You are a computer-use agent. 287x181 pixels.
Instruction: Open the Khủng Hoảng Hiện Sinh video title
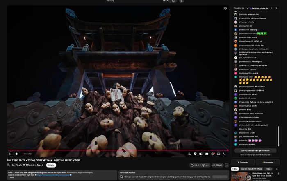click(x=262, y=174)
